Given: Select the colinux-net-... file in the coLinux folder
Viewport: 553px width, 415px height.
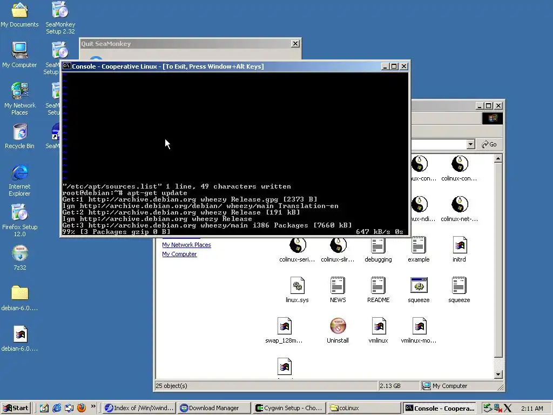Looking at the screenshot, I should click(x=459, y=209).
